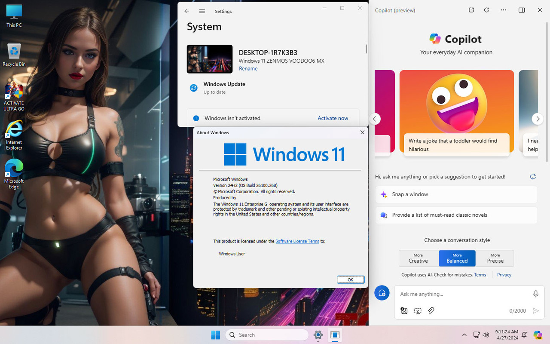Viewport: 550px width, 344px height.
Task: Toggle Copilot side-by-side layout icon
Action: (x=522, y=10)
